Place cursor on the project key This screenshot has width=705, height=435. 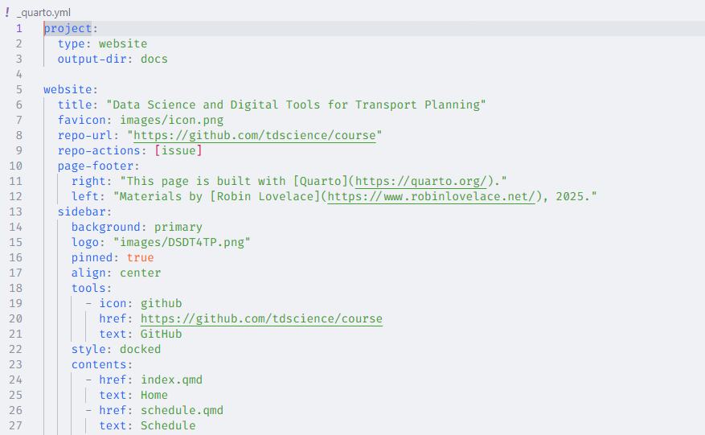[68, 28]
